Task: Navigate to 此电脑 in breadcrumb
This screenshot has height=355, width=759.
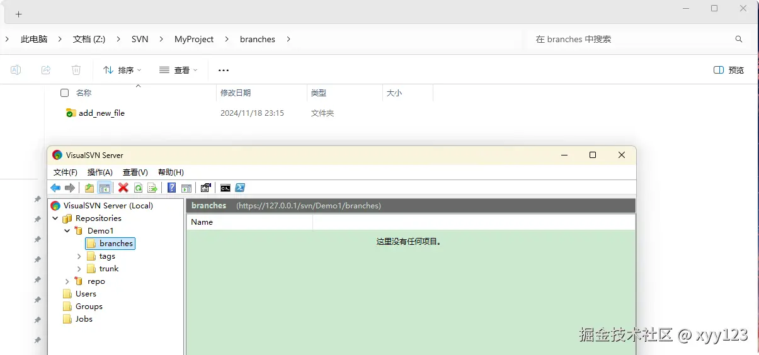Action: [34, 39]
